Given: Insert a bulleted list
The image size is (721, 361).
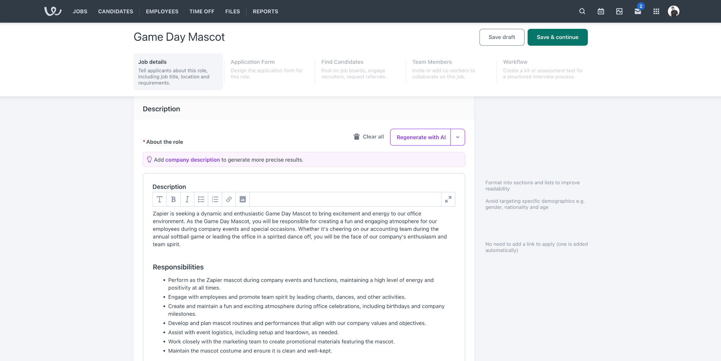Looking at the screenshot, I should pyautogui.click(x=201, y=199).
